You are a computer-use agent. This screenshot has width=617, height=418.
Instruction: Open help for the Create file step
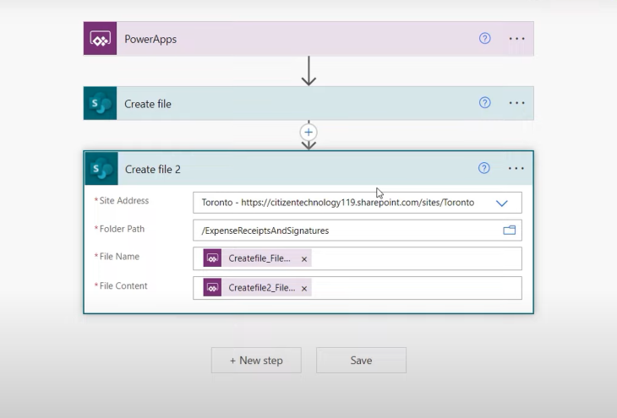pyautogui.click(x=485, y=103)
